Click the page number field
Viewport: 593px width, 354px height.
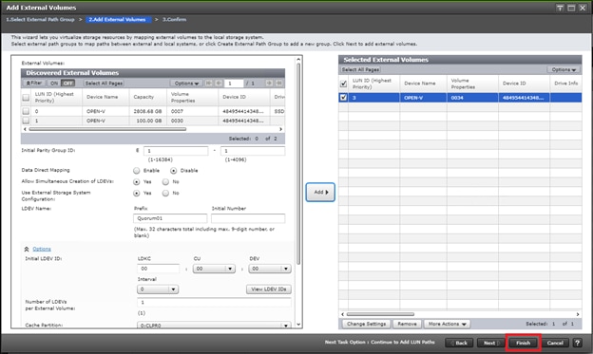[x=234, y=84]
